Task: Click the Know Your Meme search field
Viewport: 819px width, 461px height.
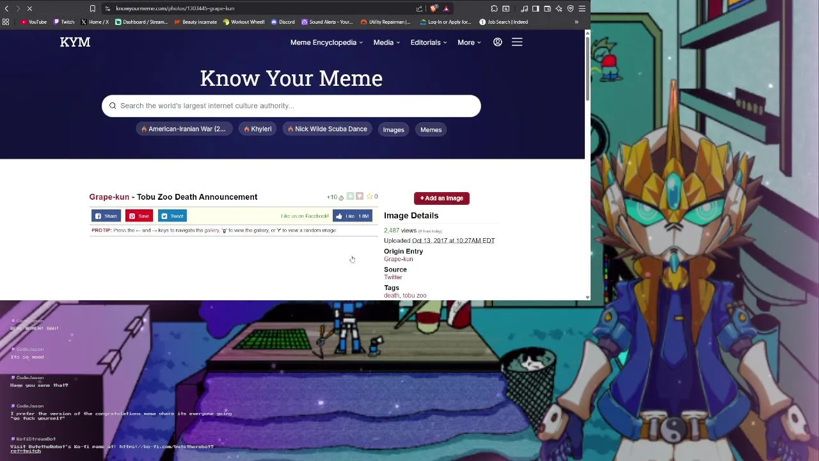Action: (291, 106)
